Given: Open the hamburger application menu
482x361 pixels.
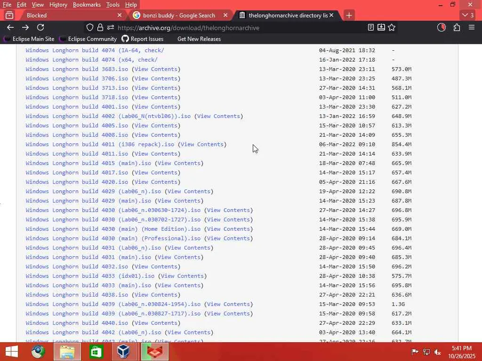Looking at the screenshot, I should tap(472, 28).
